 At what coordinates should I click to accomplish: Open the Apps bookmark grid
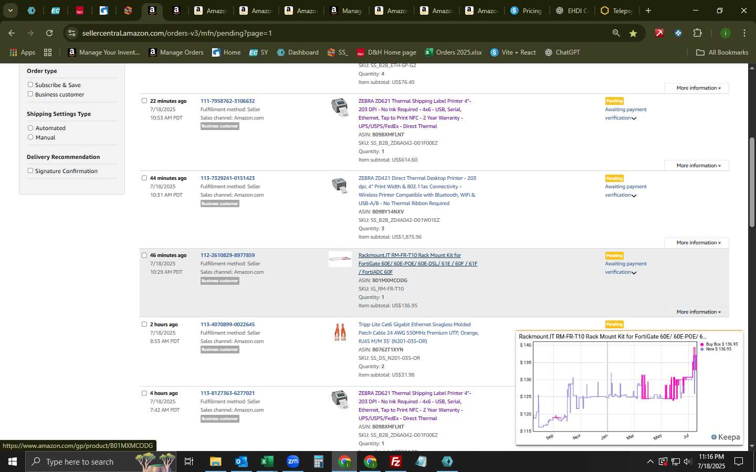point(22,52)
